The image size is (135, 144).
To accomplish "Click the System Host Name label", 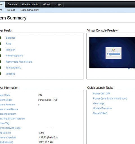I will tap(9, 109).
